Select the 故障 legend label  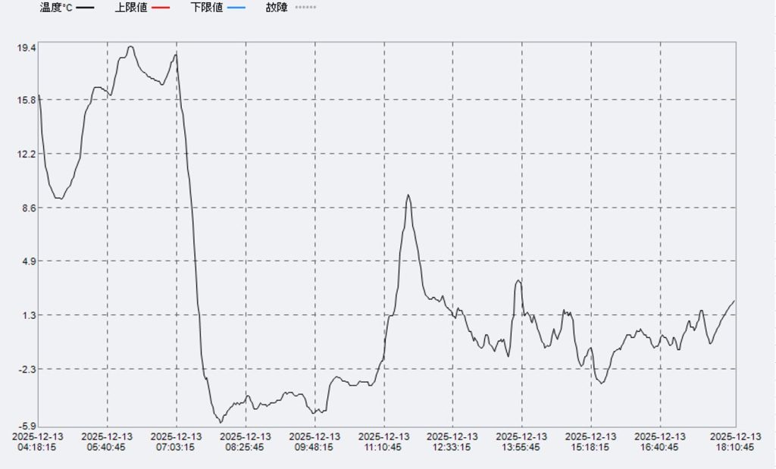277,8
